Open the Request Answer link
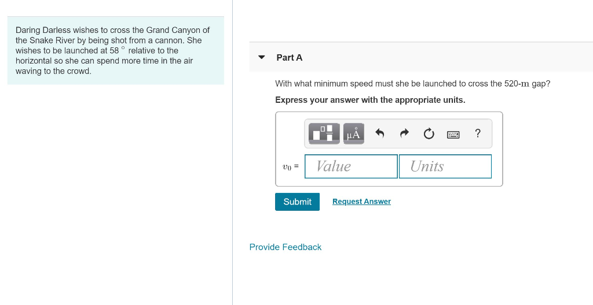 [x=361, y=202]
